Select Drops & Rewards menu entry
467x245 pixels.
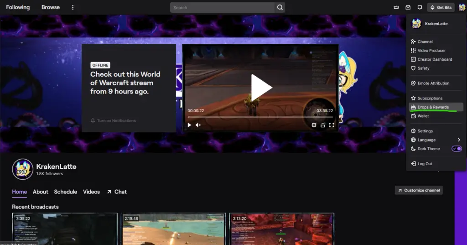tap(436, 107)
